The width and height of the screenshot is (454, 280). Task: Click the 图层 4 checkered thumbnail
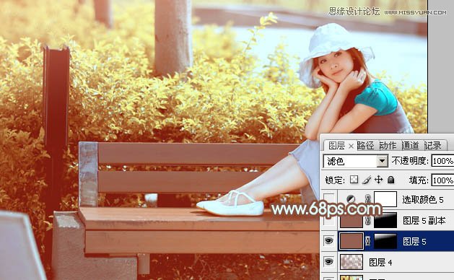(x=351, y=262)
